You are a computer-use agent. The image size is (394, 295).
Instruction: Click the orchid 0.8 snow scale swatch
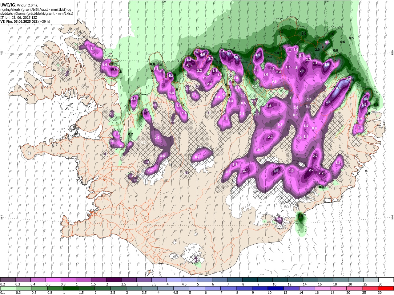(68, 280)
